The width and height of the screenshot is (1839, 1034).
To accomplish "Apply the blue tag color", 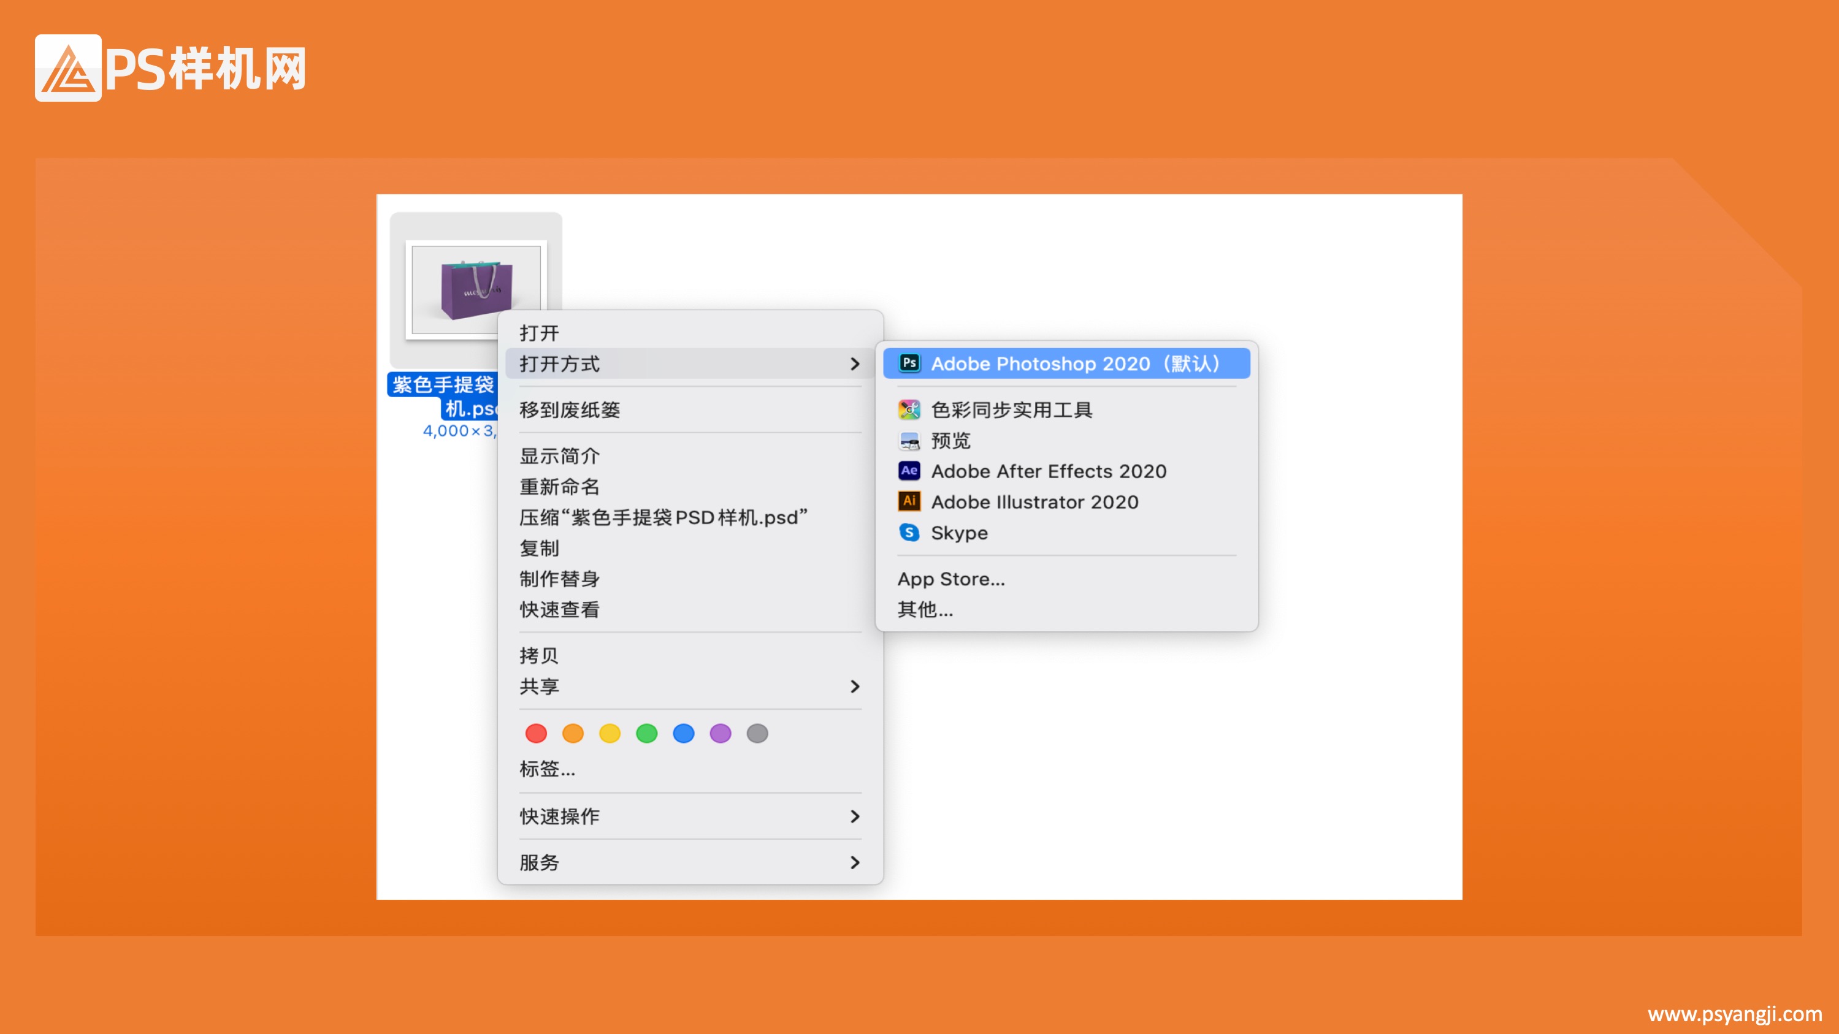I will (684, 733).
